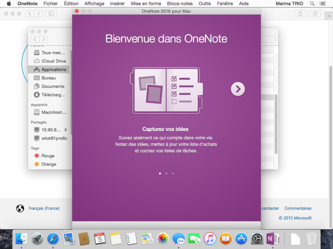Image resolution: width=333 pixels, height=249 pixels.
Task: Open the App Store in Dock
Action: [x=241, y=239]
